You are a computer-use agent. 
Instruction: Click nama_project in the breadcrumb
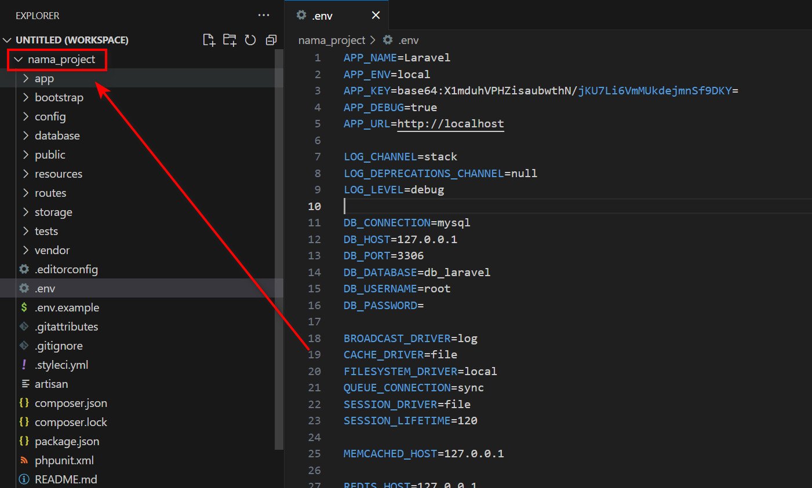point(332,40)
